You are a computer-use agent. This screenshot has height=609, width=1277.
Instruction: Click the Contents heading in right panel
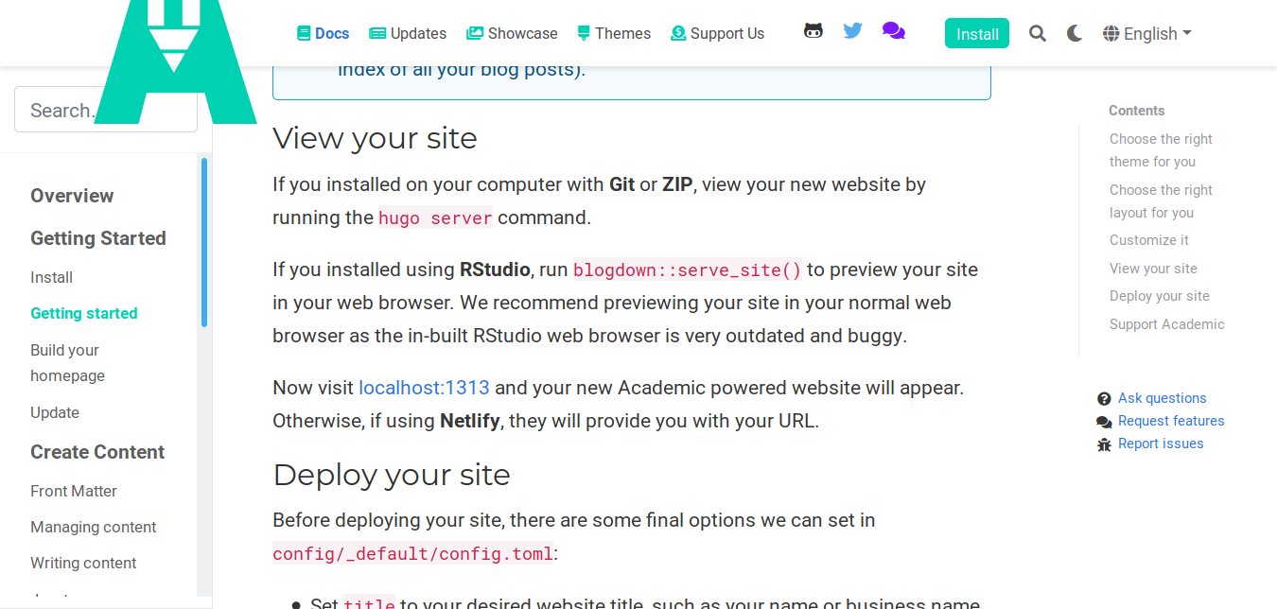tap(1137, 111)
